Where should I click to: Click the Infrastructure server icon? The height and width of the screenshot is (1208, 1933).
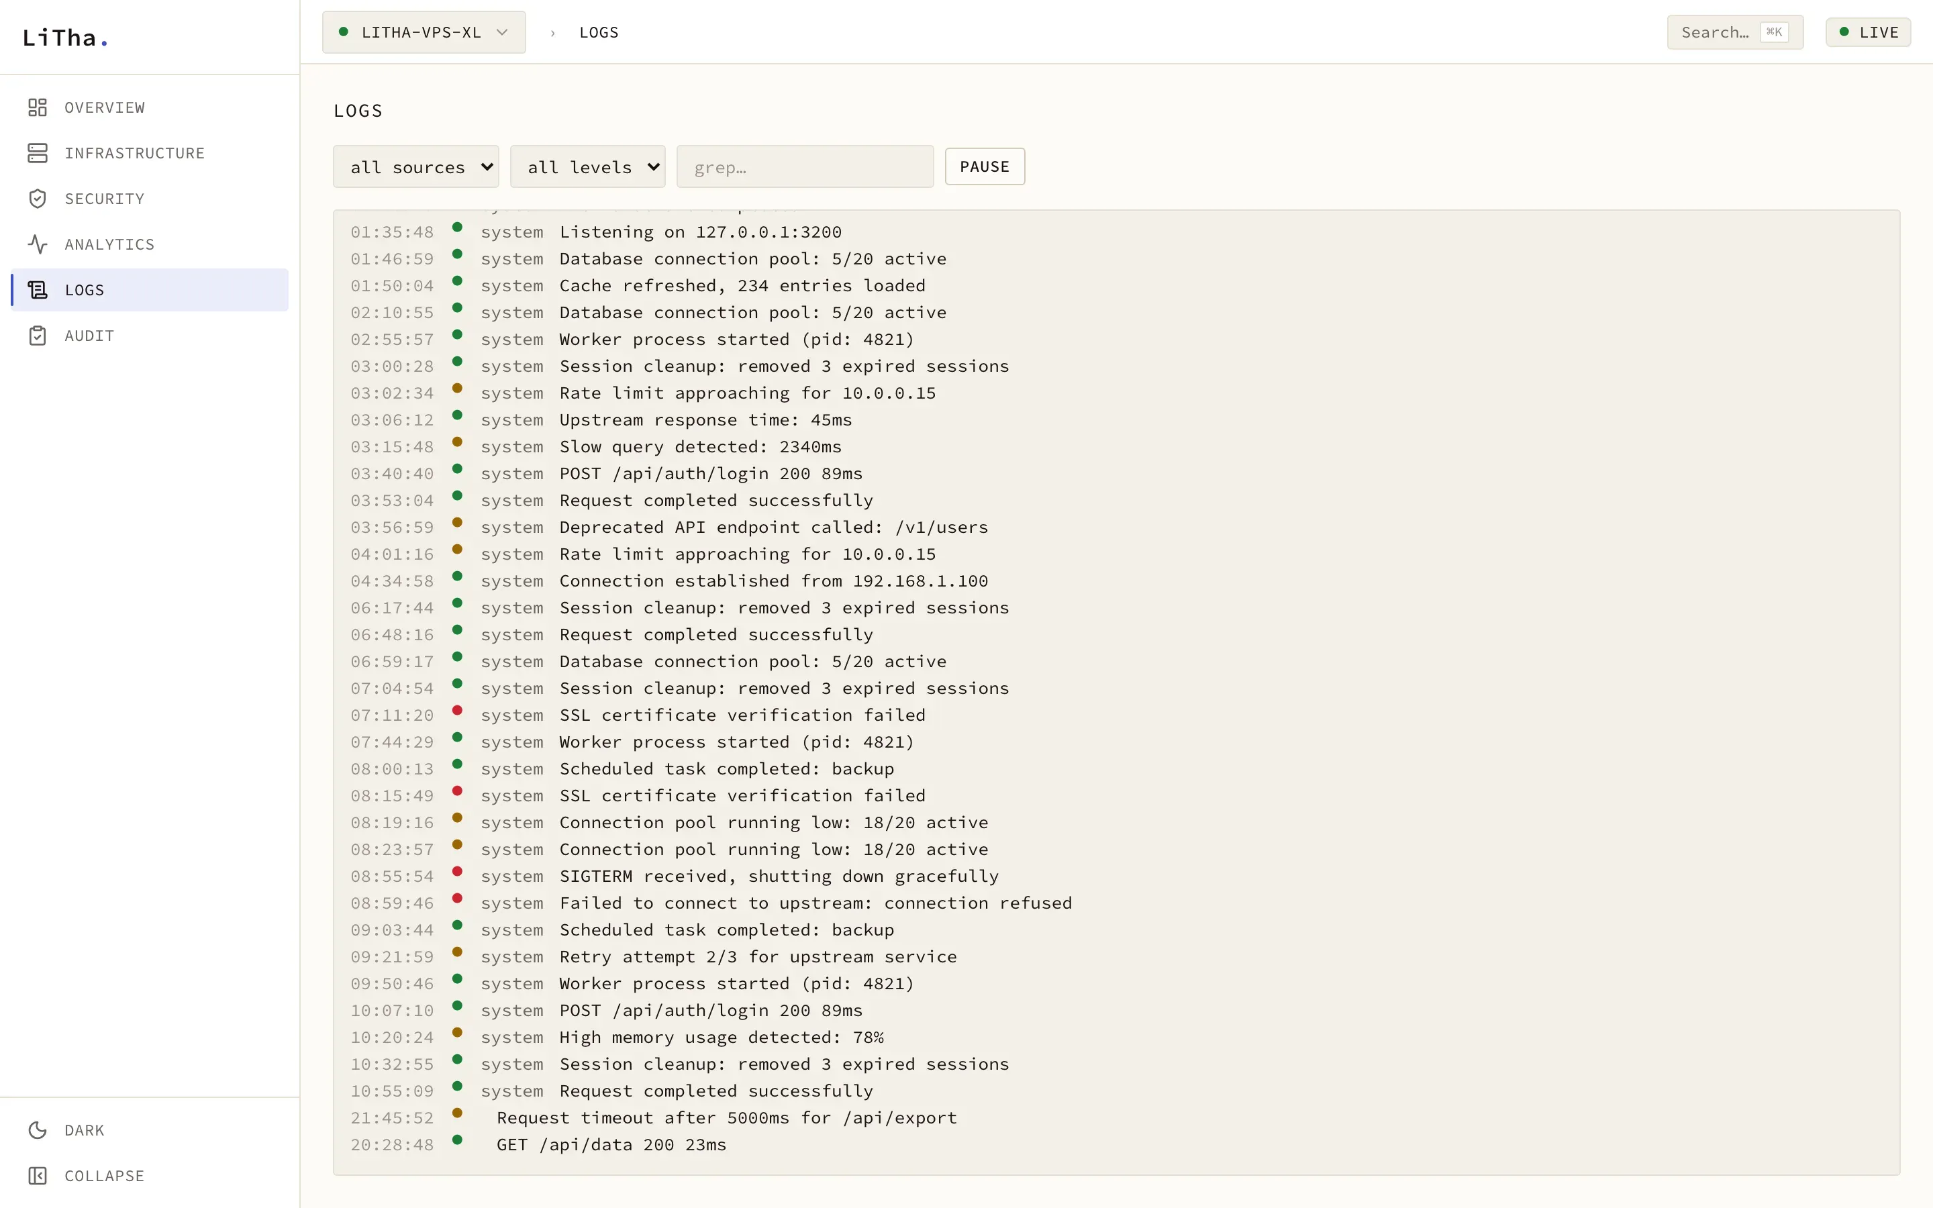pyautogui.click(x=38, y=152)
